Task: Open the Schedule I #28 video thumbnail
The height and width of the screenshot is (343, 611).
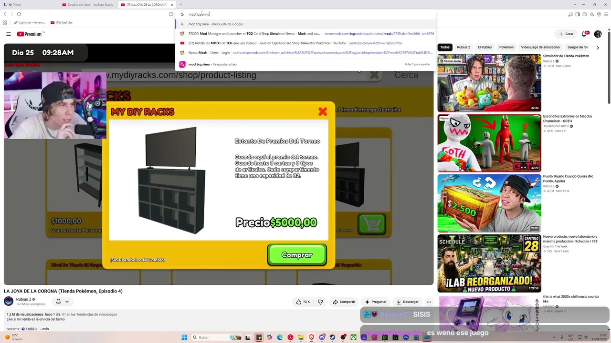Action: point(489,263)
